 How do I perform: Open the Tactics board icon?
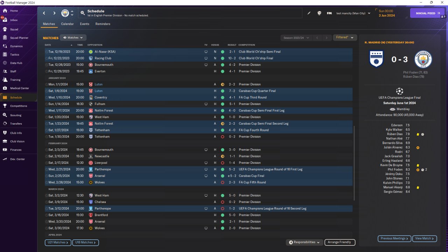click(5, 55)
